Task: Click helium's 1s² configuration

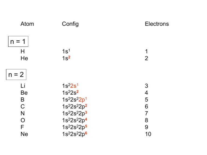Action: pyautogui.click(x=66, y=58)
